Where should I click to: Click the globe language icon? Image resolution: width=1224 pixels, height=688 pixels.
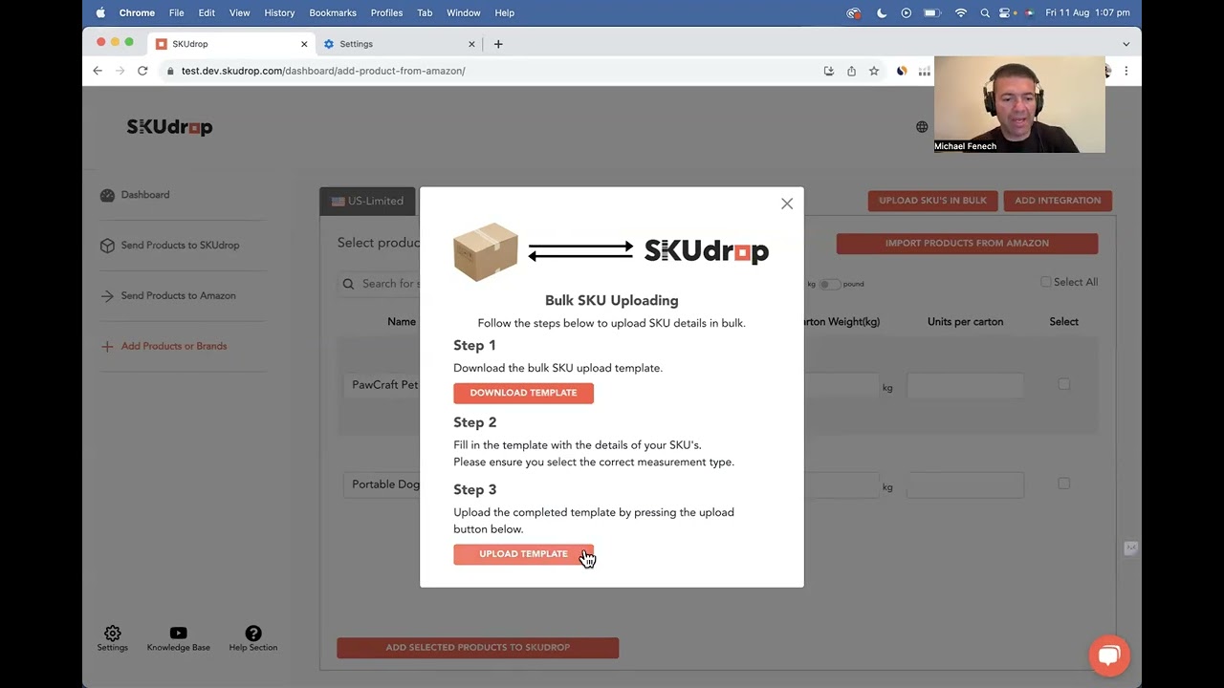tap(922, 127)
